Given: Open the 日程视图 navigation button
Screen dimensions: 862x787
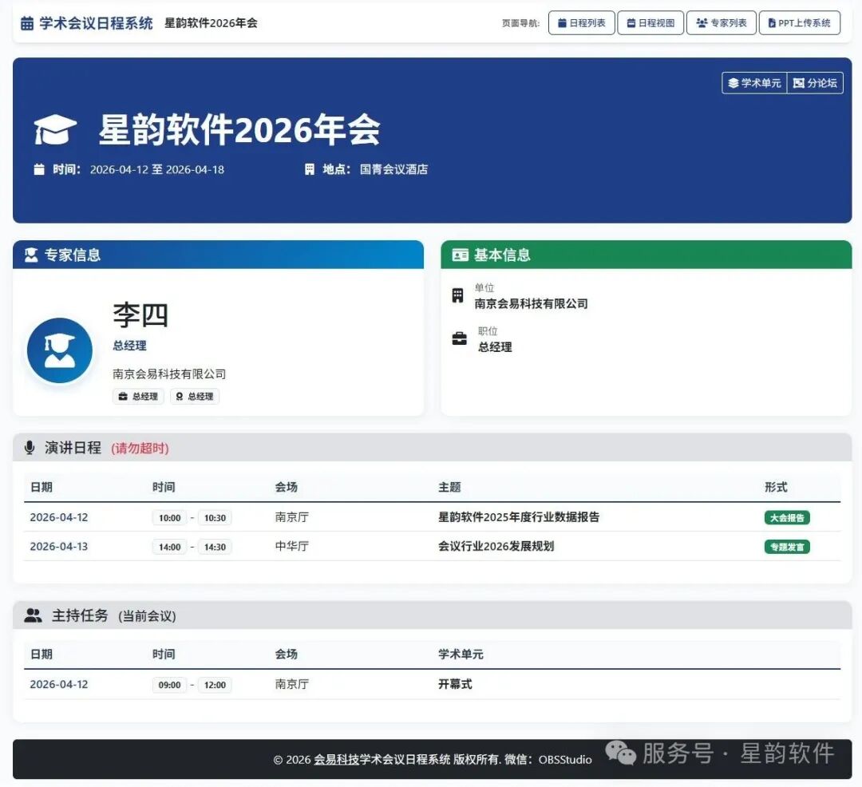Looking at the screenshot, I should click(x=650, y=23).
